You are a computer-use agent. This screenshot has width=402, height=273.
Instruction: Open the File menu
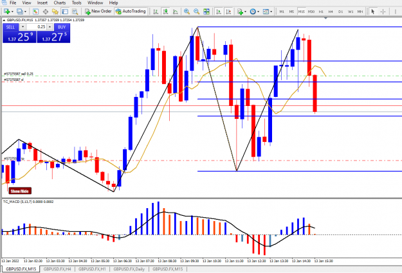[x=13, y=3]
